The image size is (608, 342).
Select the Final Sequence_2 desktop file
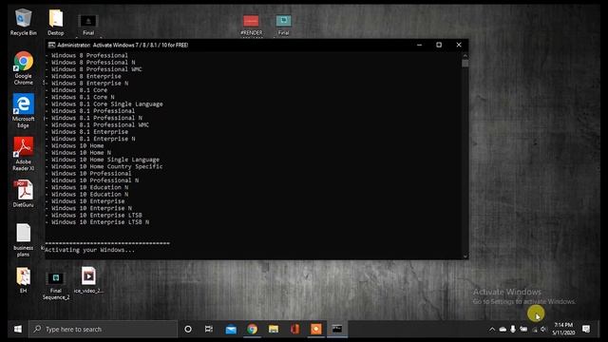pyautogui.click(x=56, y=286)
